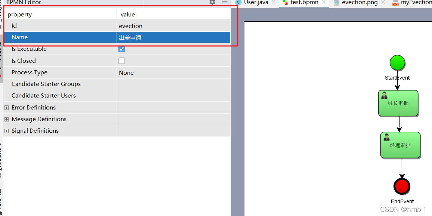Click the myEvection xml file icon in tab

click(x=395, y=3)
